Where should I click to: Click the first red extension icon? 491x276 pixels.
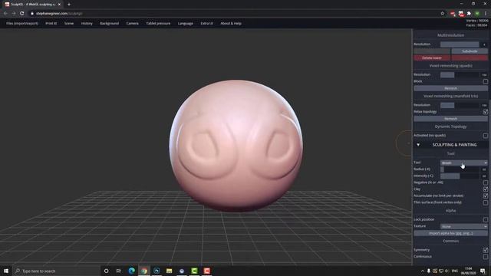tap(453, 14)
